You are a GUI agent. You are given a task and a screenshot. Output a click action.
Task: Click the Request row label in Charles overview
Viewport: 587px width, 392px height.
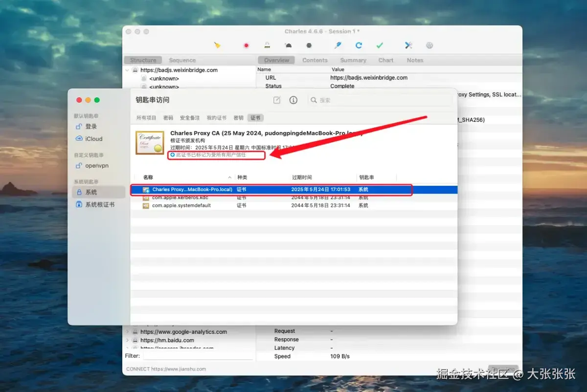285,331
